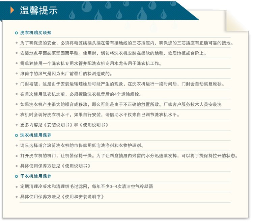The image size is (253, 224).
Task: Select the 温馨提示 header title
Action: click(38, 10)
